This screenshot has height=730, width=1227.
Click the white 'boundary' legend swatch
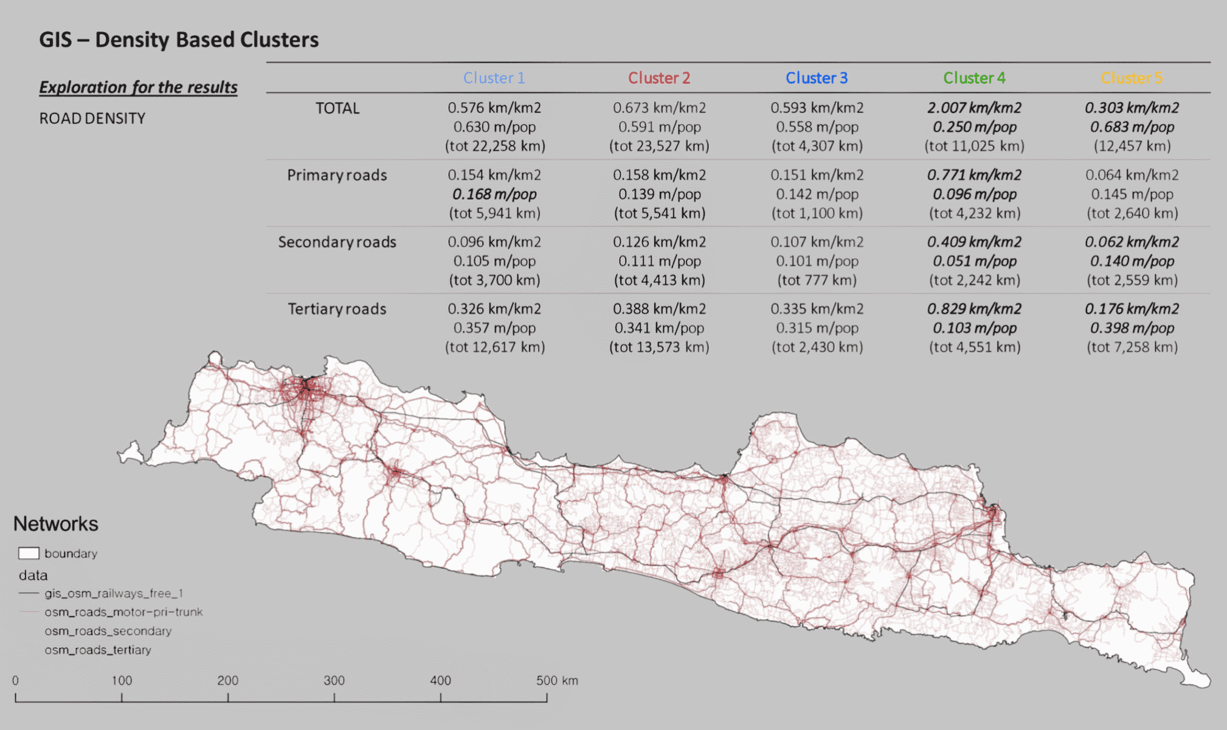pos(29,553)
